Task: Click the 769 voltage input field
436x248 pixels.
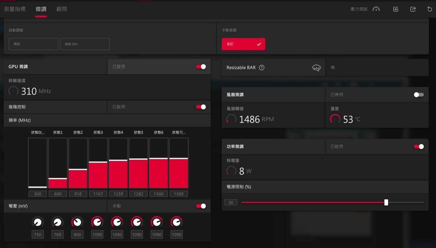Action: tap(57, 235)
